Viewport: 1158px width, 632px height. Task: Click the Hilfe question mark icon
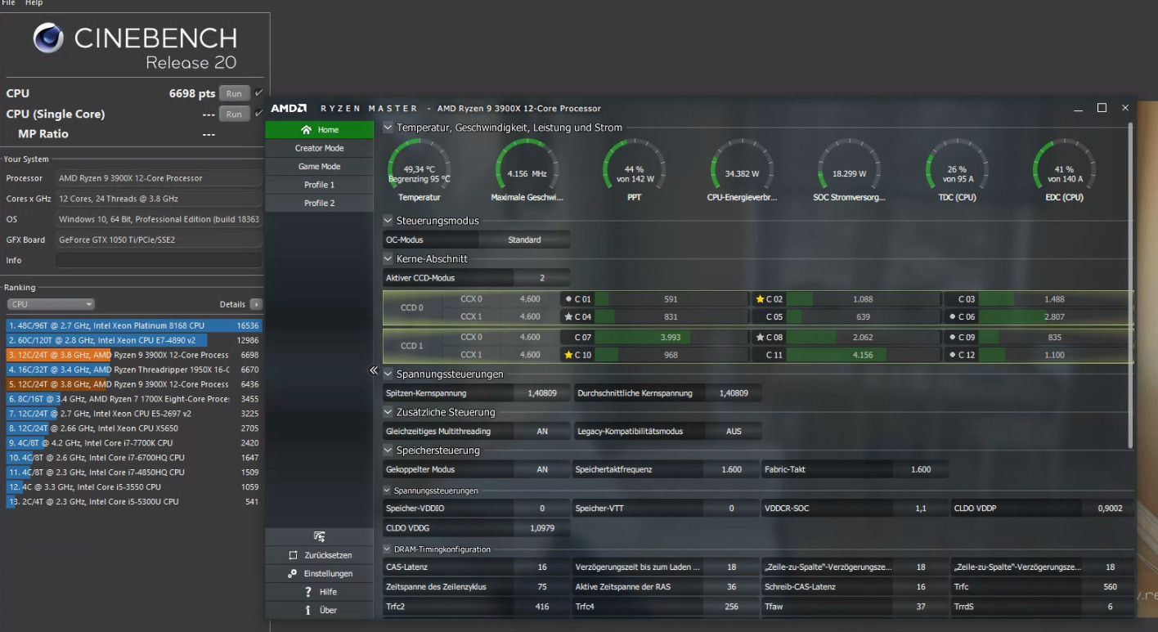(307, 592)
